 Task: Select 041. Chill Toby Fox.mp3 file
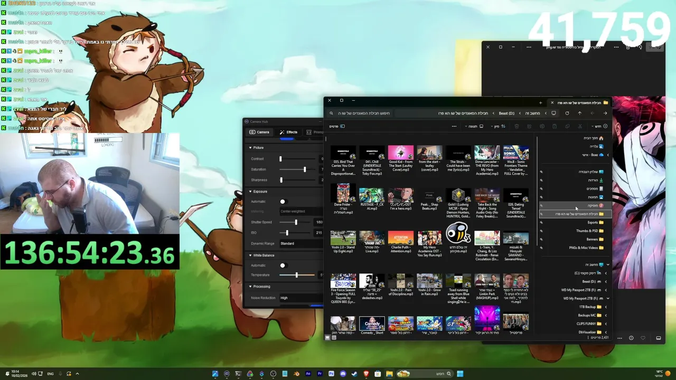[372, 160]
